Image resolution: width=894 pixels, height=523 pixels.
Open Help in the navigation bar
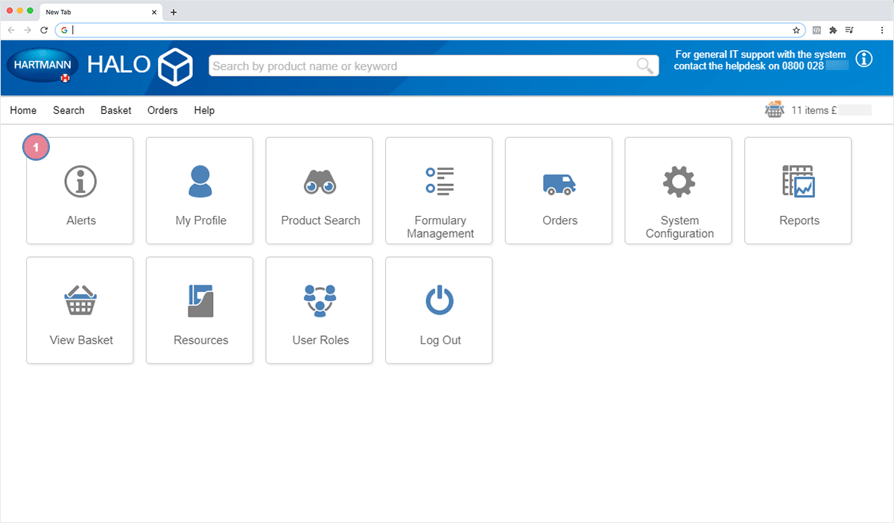(x=204, y=110)
